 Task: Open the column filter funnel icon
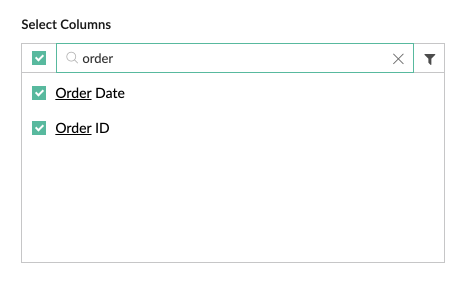429,59
